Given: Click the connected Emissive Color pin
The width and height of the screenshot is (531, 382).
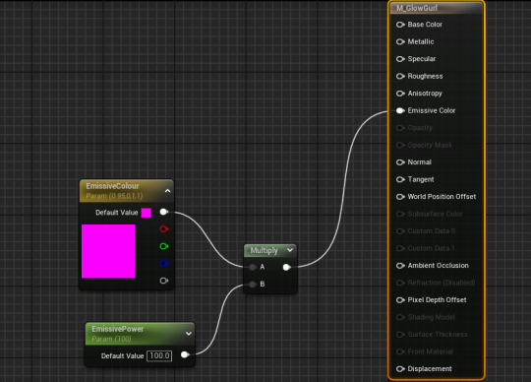Looking at the screenshot, I should coord(400,110).
